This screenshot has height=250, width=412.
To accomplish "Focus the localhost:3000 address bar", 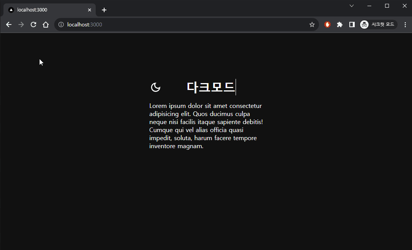I will point(186,25).
